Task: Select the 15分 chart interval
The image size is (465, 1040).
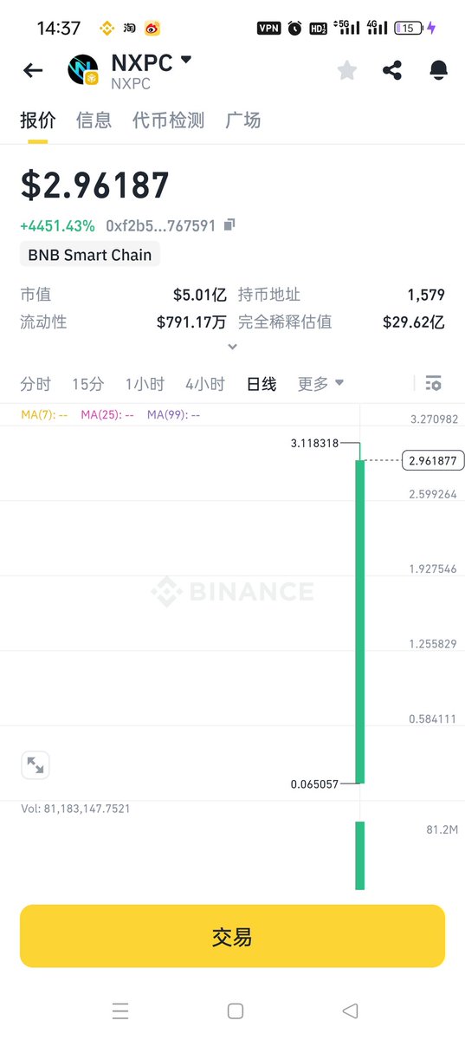Action: coord(87,384)
